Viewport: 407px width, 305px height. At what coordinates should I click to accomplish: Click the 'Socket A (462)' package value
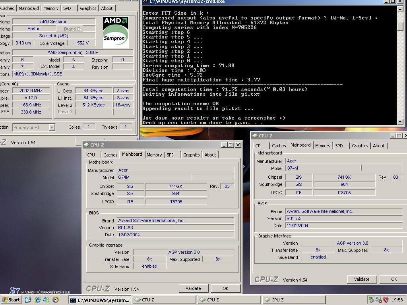pos(54,36)
